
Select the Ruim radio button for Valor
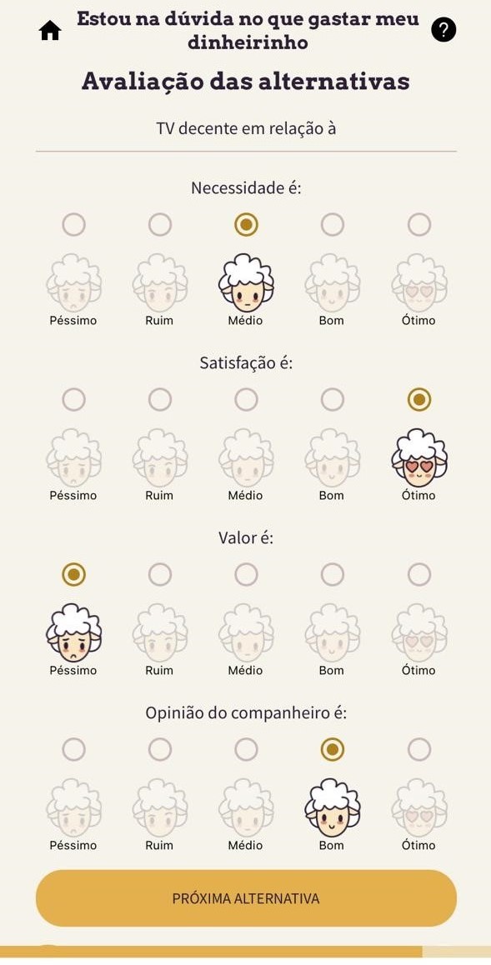click(160, 574)
